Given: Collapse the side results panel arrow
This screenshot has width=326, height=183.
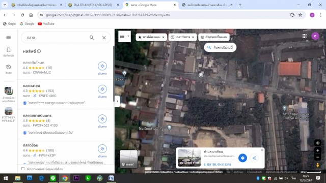Looking at the screenshot, I should (x=118, y=101).
